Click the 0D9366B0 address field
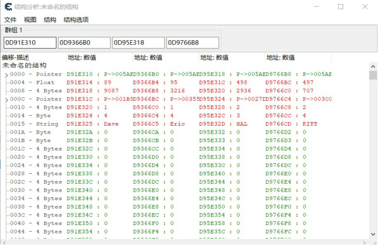378x245 pixels. pyautogui.click(x=84, y=43)
